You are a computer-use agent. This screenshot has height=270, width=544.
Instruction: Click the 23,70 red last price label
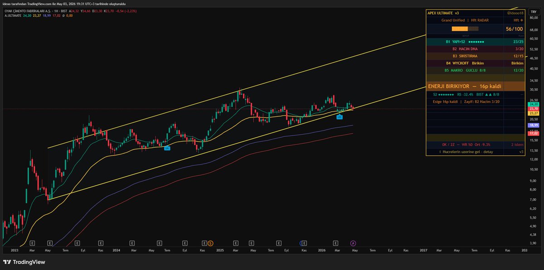[x=533, y=109]
